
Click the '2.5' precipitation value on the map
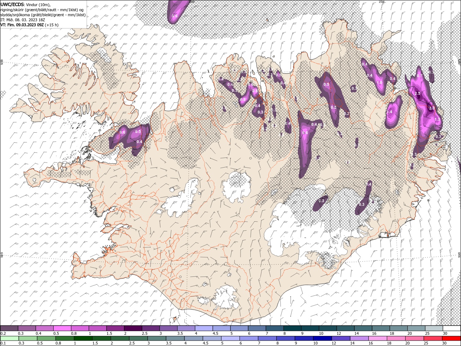pyautogui.click(x=417, y=93)
